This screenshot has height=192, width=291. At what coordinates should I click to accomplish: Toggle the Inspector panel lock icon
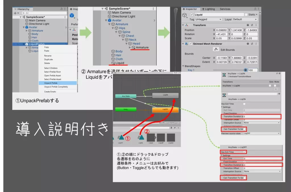point(255,9)
